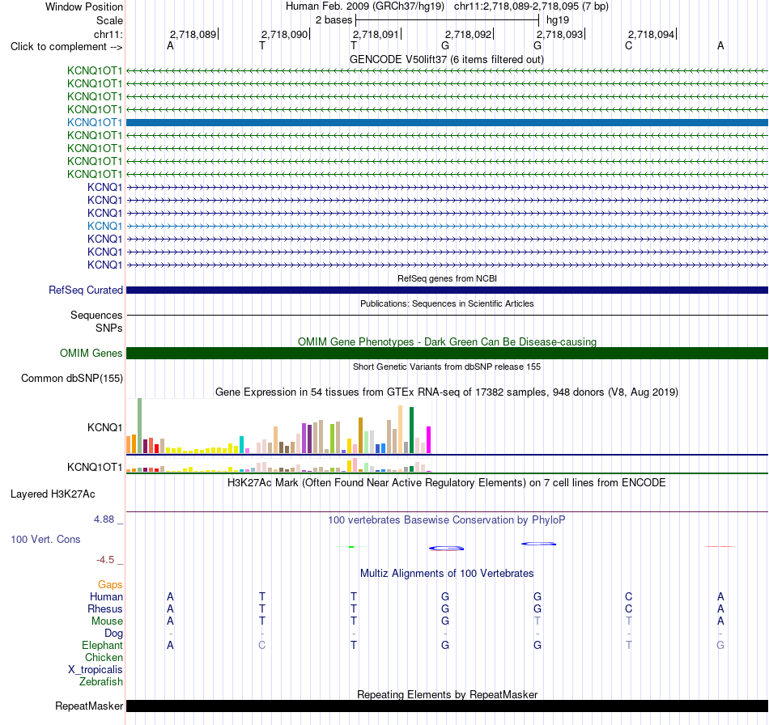
Task: Open Multiz Alignments of 100 Vertebrates title
Action: click(447, 574)
